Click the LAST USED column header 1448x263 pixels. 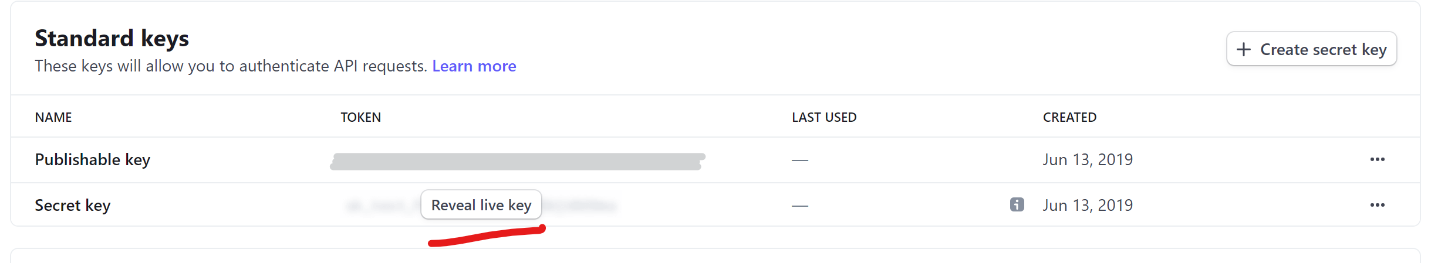(824, 117)
